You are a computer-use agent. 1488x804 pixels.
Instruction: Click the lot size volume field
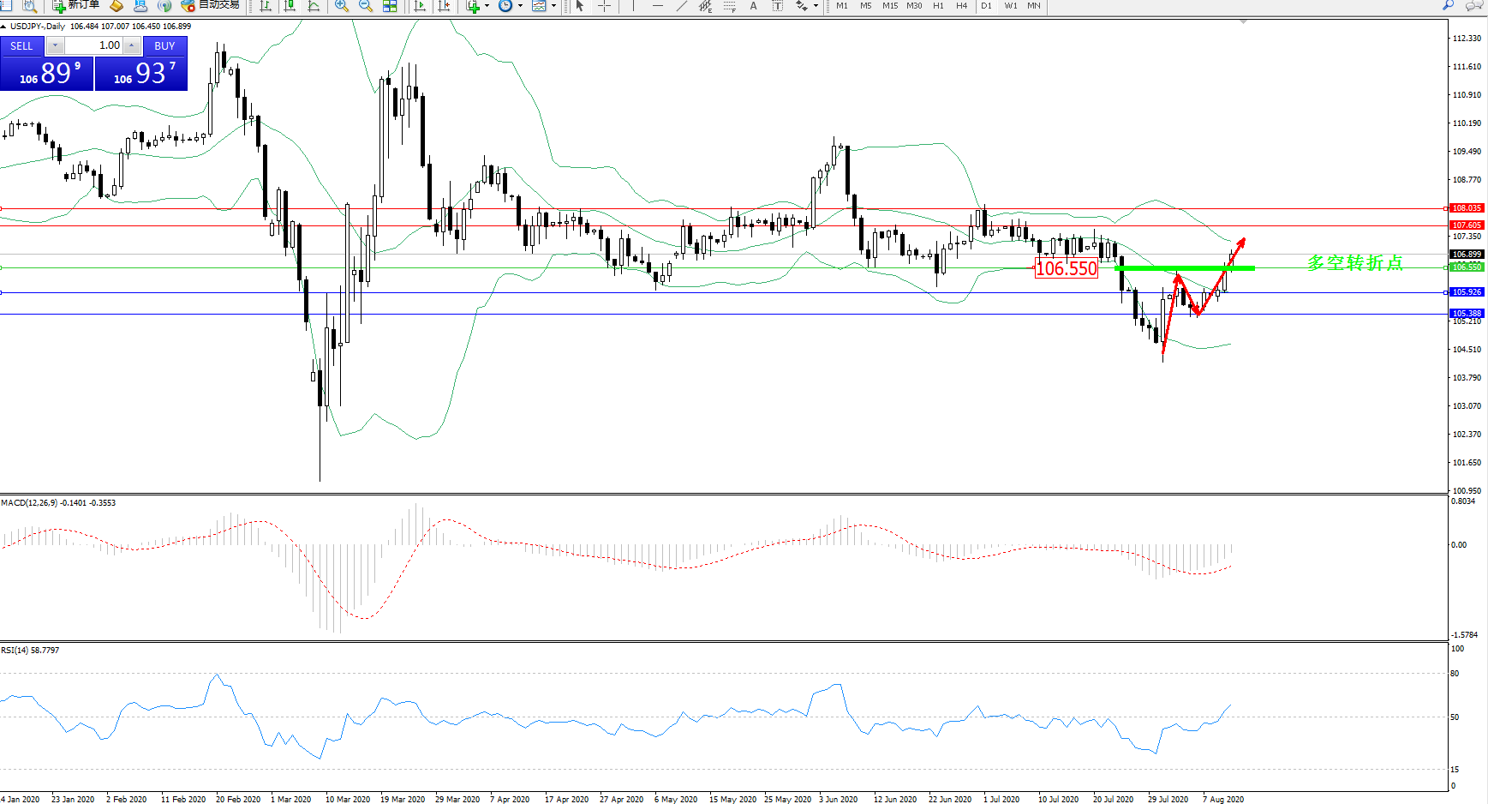tap(94, 45)
